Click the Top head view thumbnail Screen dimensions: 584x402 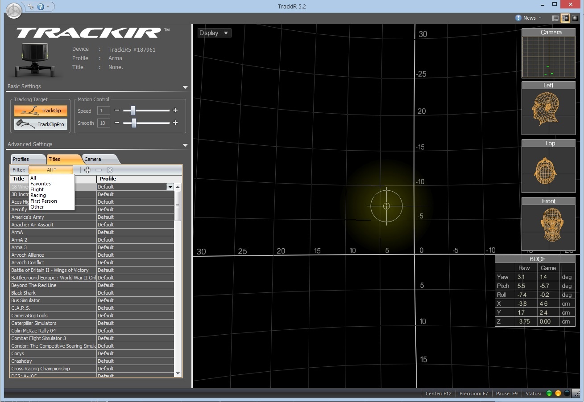pos(548,166)
